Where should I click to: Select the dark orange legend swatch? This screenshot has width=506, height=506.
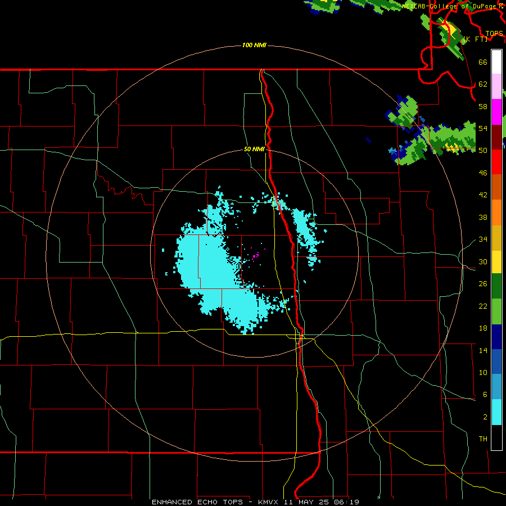click(x=496, y=187)
